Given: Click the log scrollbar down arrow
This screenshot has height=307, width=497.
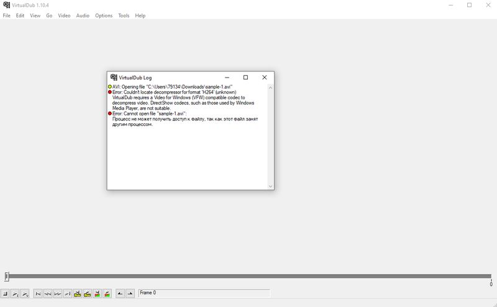Looking at the screenshot, I should pyautogui.click(x=270, y=186).
